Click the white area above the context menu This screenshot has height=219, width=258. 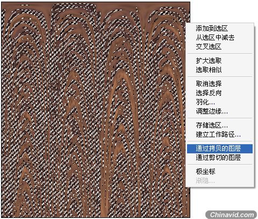(224, 11)
